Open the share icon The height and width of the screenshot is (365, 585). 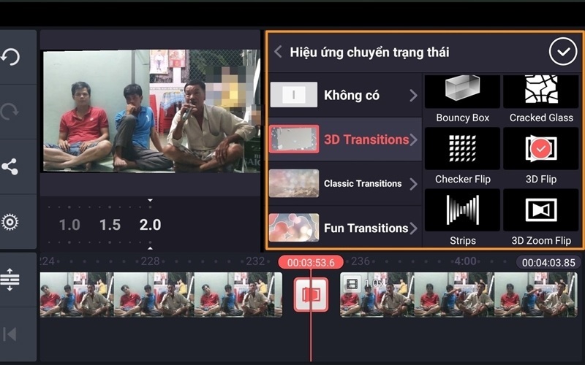[x=10, y=167]
